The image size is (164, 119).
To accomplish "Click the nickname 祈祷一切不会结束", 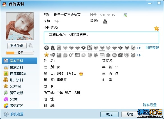I will (x=67, y=15).
